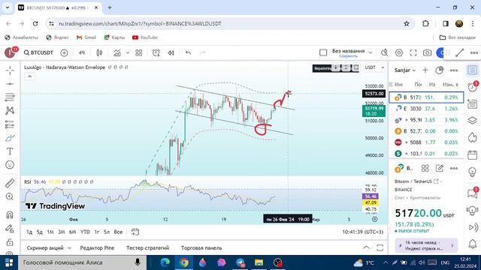
Task: Set chart range to 1д
Action: coord(29,232)
